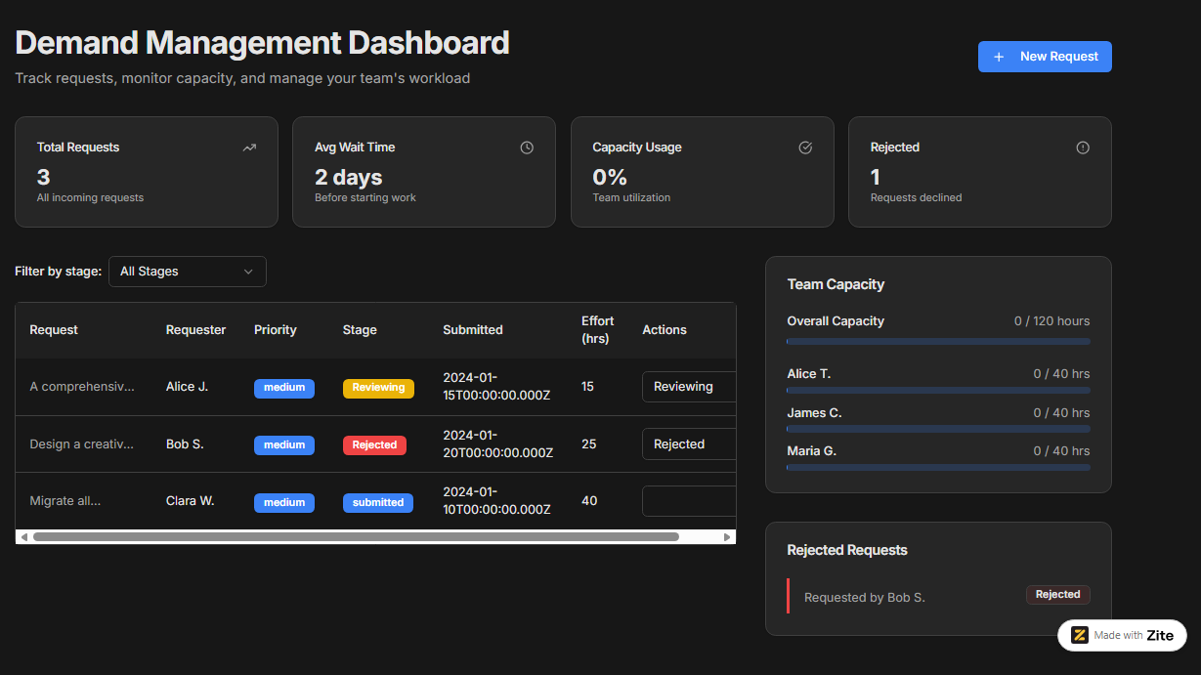Click the Effort (hrs) column header
This screenshot has width=1201, height=675.
click(x=597, y=330)
